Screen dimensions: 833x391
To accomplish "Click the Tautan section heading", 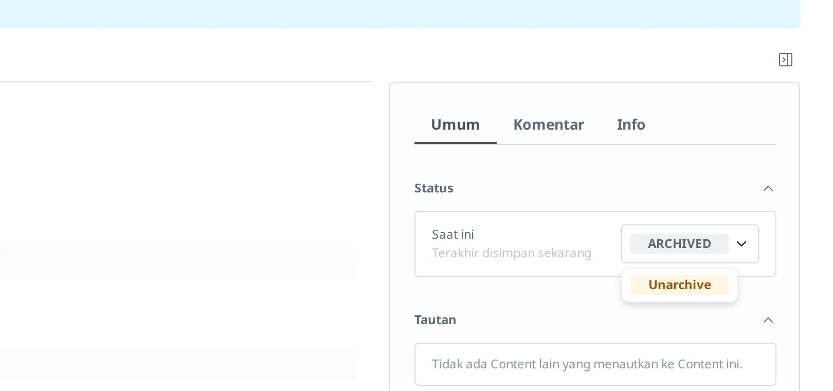I will tap(435, 320).
